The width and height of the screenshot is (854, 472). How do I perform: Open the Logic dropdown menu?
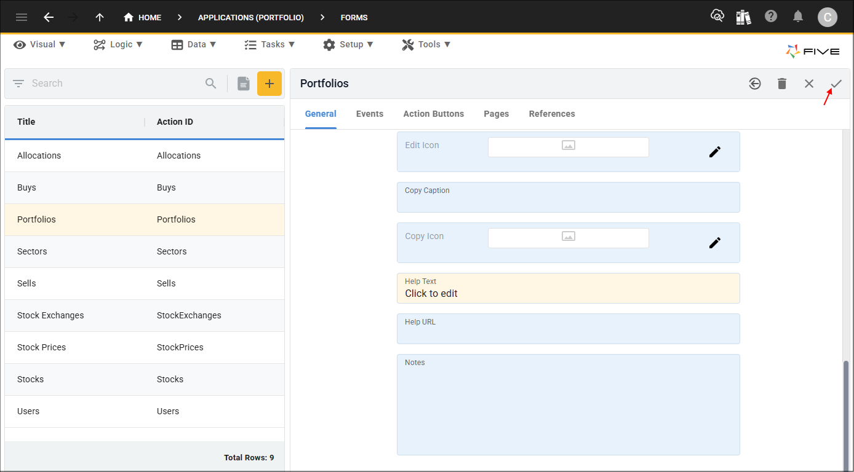tap(118, 44)
